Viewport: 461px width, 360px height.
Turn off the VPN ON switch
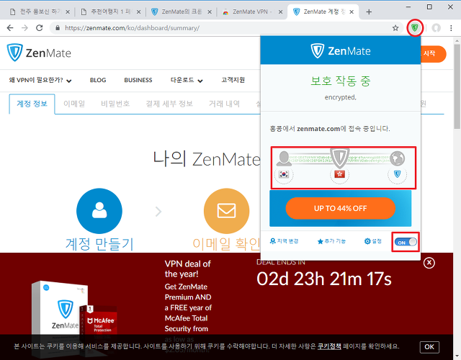click(x=406, y=242)
